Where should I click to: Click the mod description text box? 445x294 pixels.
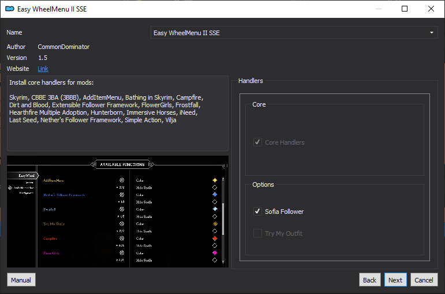pyautogui.click(x=118, y=113)
